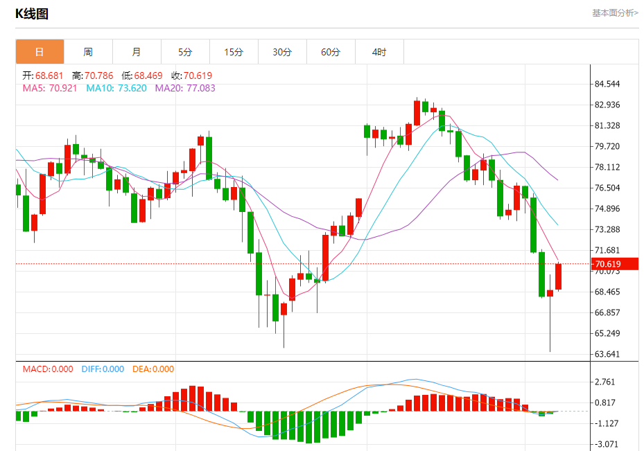Open the 15分 interval tab
Image resolution: width=644 pixels, height=451 pixels.
(234, 52)
